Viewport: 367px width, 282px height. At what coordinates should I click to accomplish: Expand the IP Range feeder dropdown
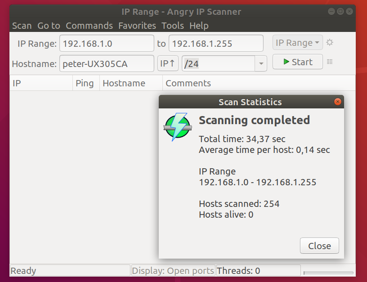coord(297,43)
